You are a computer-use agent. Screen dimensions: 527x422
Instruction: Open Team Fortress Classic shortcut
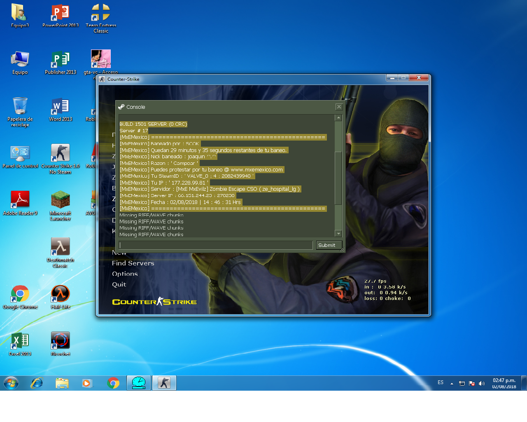(101, 18)
